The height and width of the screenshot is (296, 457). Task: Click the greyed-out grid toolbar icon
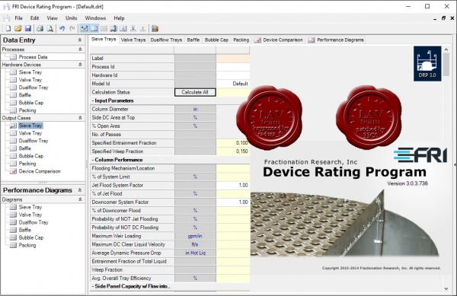[104, 28]
